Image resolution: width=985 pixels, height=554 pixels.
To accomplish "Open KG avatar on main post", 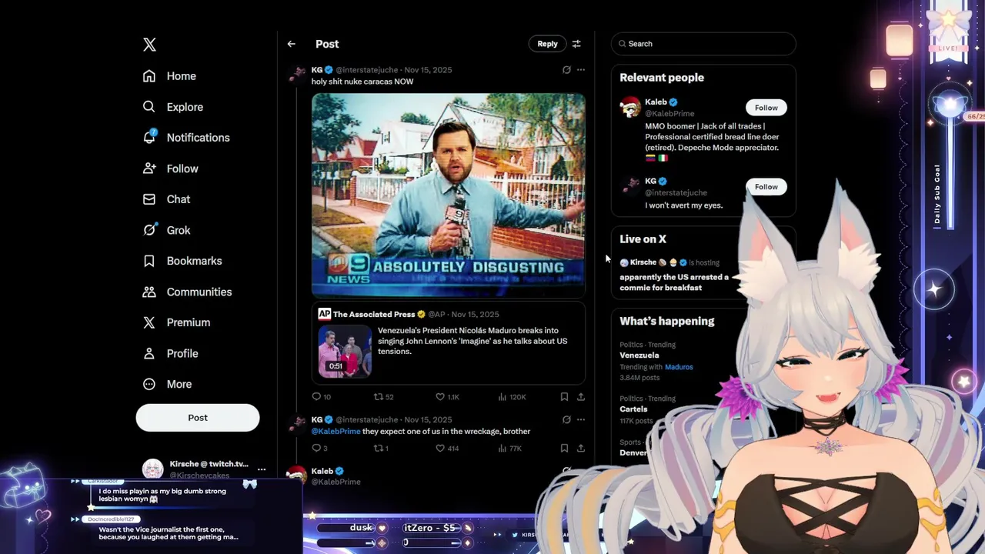I will coord(297,74).
